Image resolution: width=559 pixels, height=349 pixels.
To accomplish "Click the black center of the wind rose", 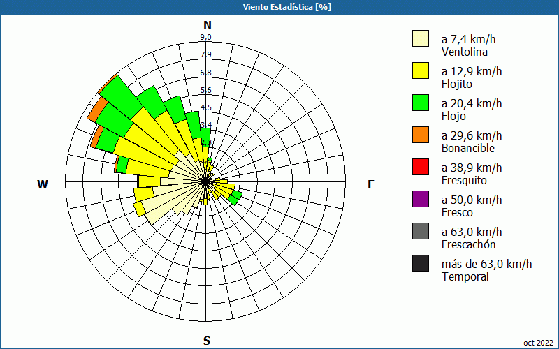I will point(205,182).
